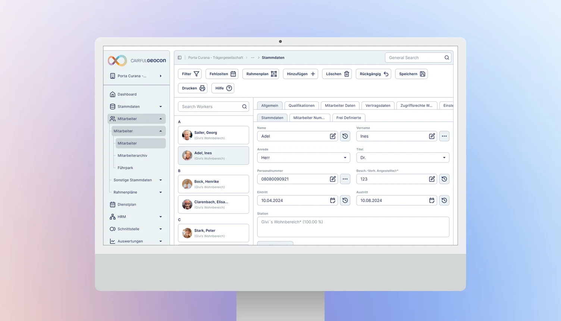
Task: Open Fehlzeiten calendar
Action: tap(222, 74)
